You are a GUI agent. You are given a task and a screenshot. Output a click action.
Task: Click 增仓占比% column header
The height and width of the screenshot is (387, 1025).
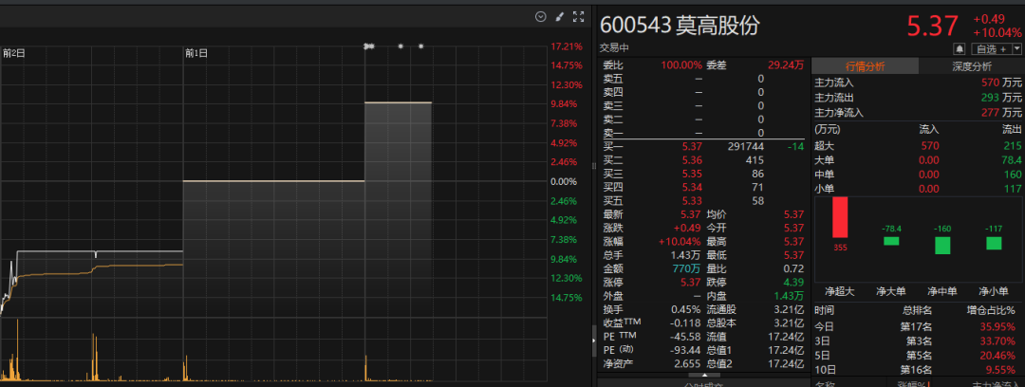[992, 310]
